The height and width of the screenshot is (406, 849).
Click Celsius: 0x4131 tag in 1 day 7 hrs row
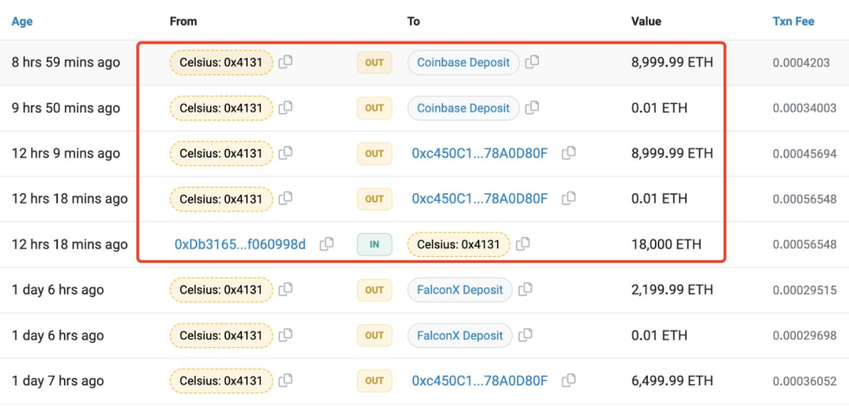point(221,381)
